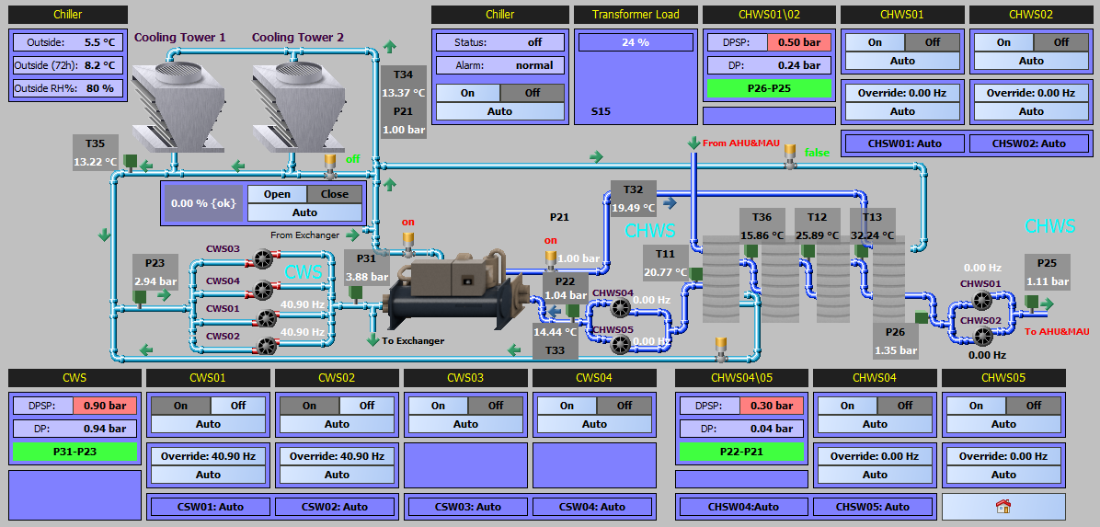Edit the CHWS01\02 DPSP 0.50 bar field
The image size is (1100, 527).
point(799,42)
